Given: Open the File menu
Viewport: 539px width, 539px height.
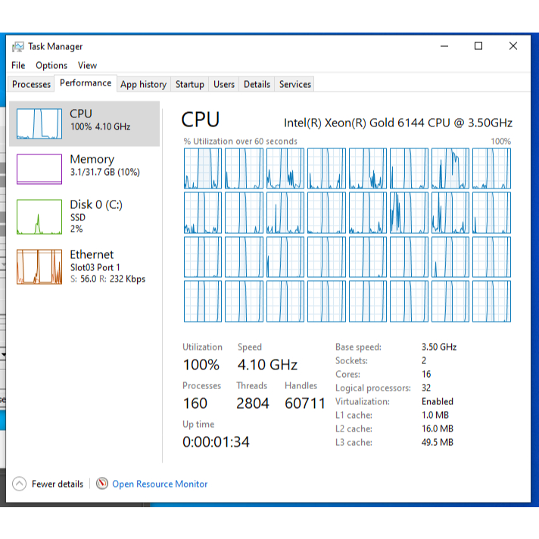Looking at the screenshot, I should 18,65.
